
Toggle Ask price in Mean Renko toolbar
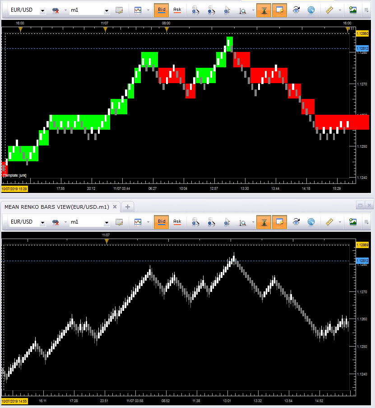(177, 222)
